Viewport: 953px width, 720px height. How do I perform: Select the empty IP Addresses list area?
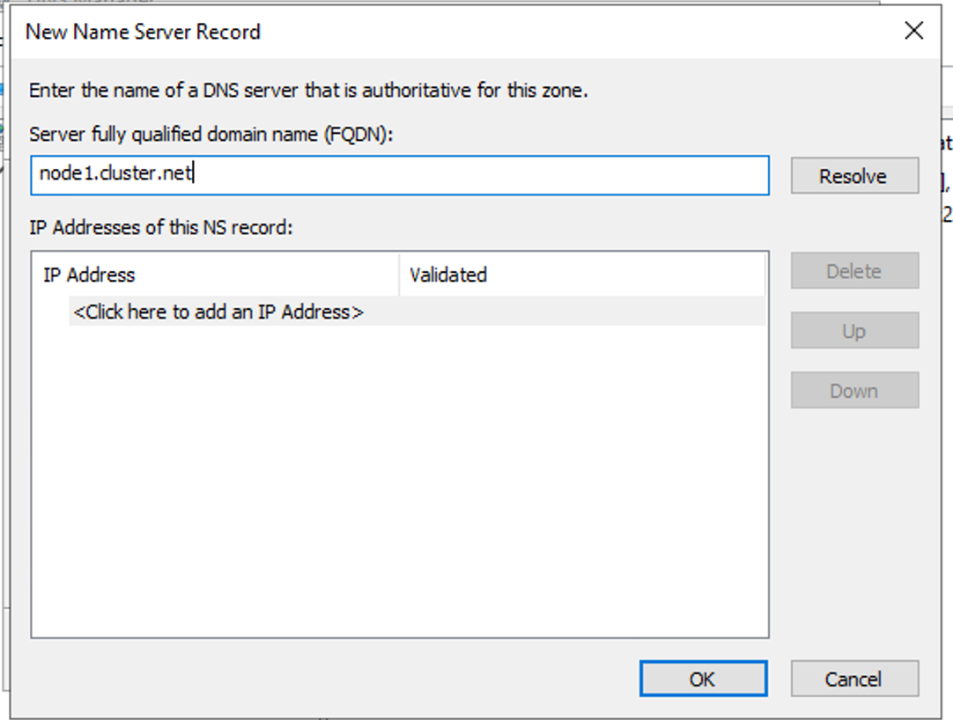tap(401, 484)
